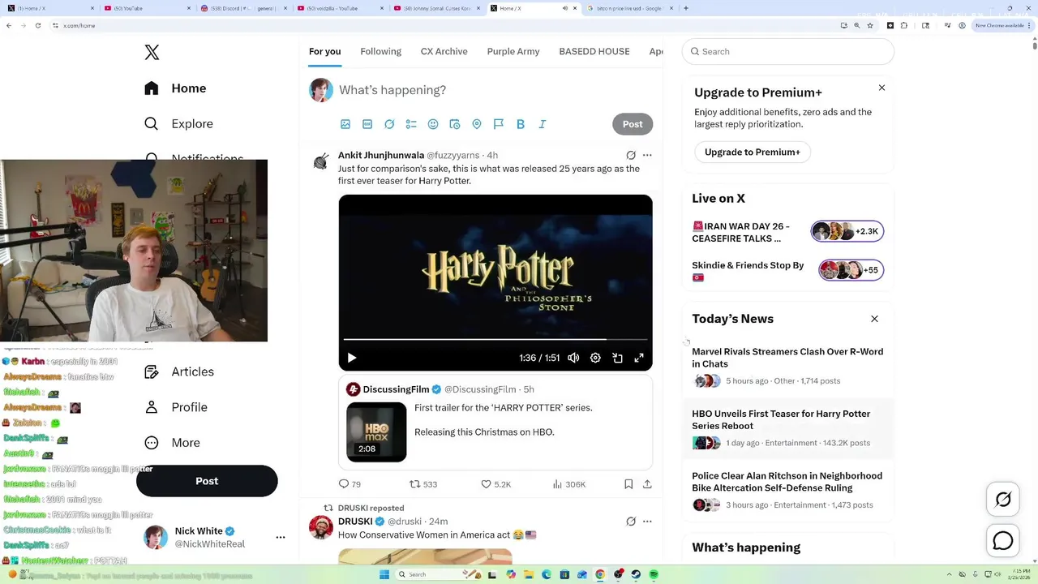Open Spotify from the taskbar

pyautogui.click(x=654, y=574)
